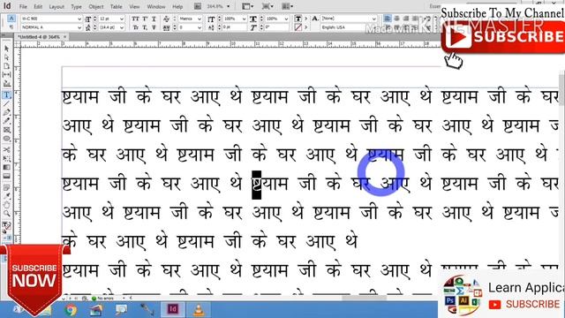
Task: Open the kerning Metrics dropdown
Action: (x=199, y=19)
